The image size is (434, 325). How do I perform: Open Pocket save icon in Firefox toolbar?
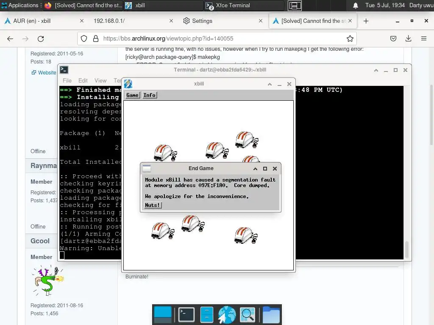pos(393,39)
